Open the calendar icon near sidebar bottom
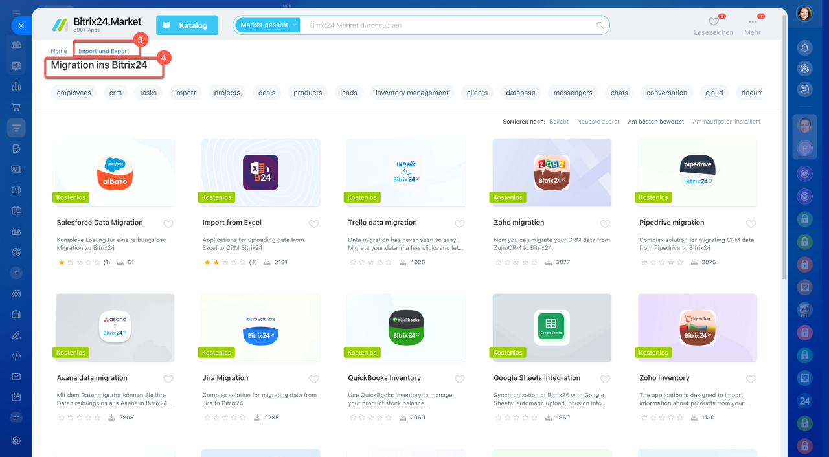The width and height of the screenshot is (829, 457). (16, 397)
